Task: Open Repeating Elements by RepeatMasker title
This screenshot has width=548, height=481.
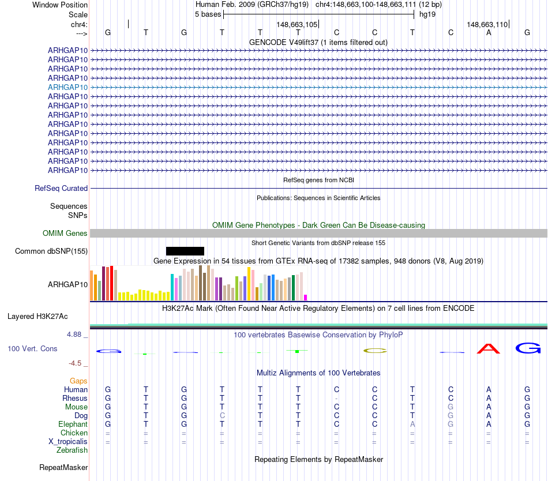Action: [318, 459]
